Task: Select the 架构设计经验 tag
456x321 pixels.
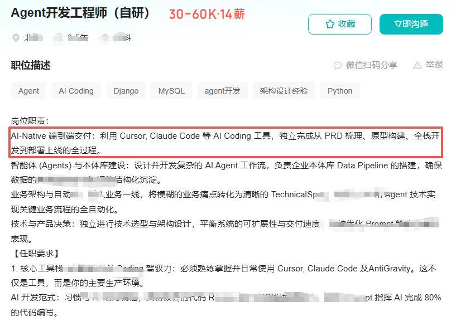Action: (284, 91)
